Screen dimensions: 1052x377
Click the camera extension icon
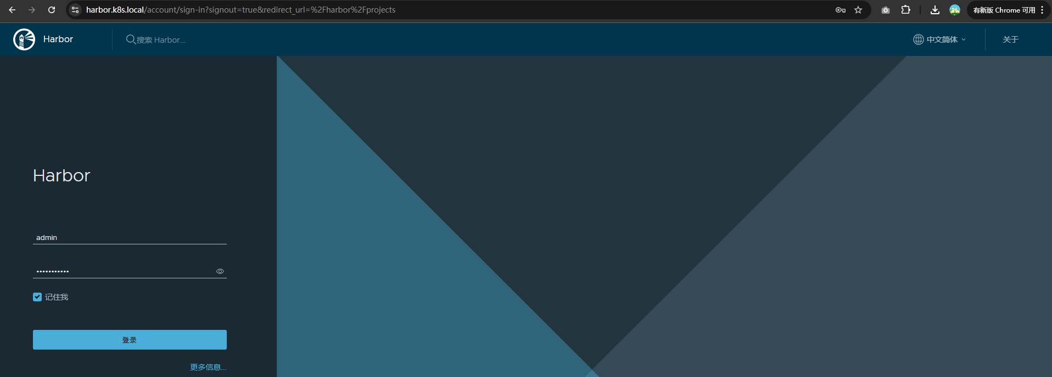pos(885,10)
